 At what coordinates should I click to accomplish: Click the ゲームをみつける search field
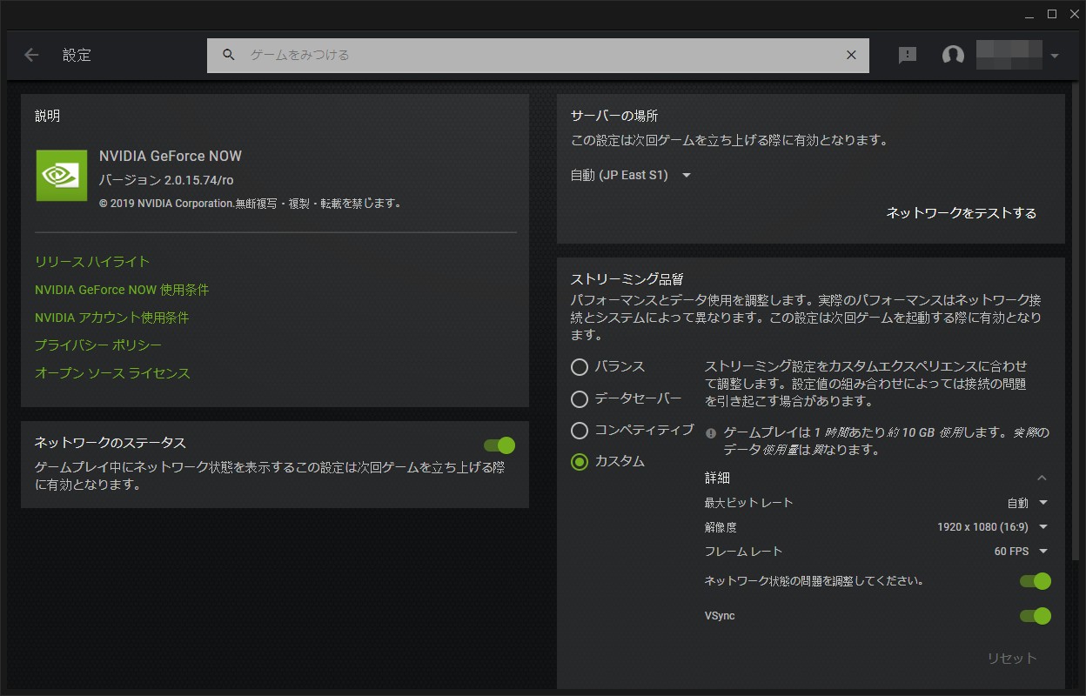pyautogui.click(x=538, y=55)
